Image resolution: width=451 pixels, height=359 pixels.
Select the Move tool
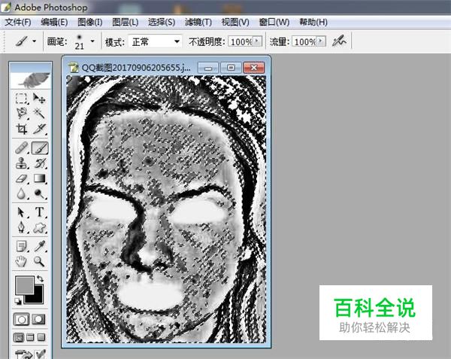point(39,99)
